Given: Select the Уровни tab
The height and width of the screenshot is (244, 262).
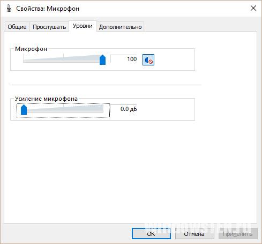Looking at the screenshot, I should click(x=83, y=26).
